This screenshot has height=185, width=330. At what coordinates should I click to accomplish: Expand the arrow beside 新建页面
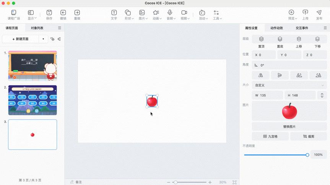pos(43,39)
